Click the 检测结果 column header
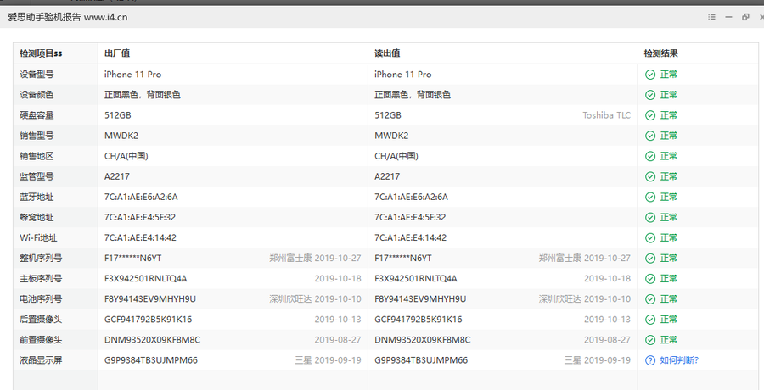This screenshot has width=764, height=390. coord(660,53)
